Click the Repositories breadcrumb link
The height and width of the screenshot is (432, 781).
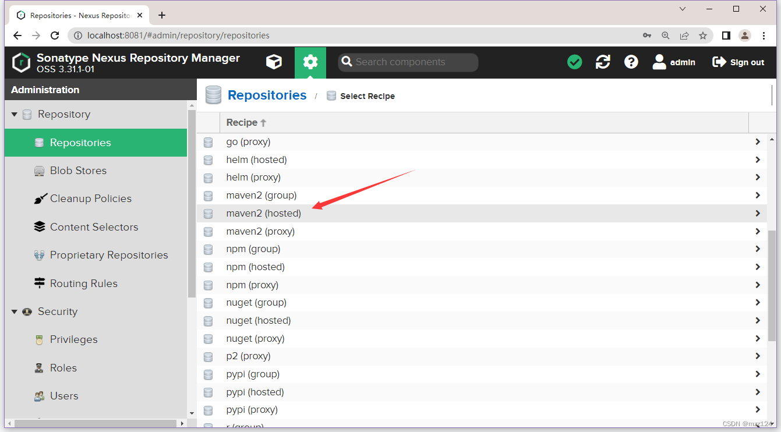pos(267,95)
